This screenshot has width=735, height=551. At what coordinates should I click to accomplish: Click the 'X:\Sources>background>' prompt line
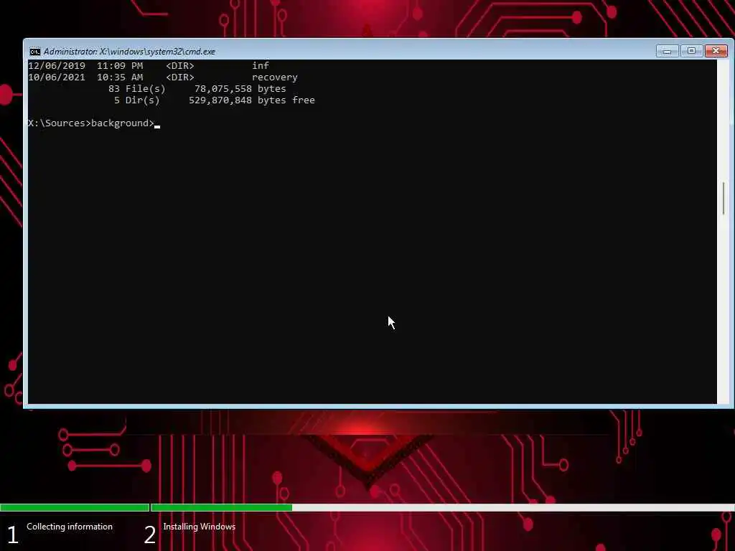click(91, 123)
